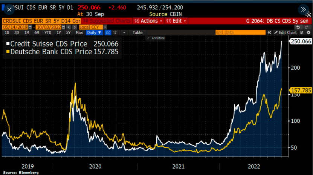Open the calendar picker for the start date

pos(30,27)
